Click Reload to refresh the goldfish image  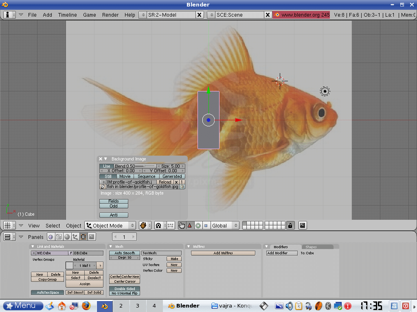165,182
